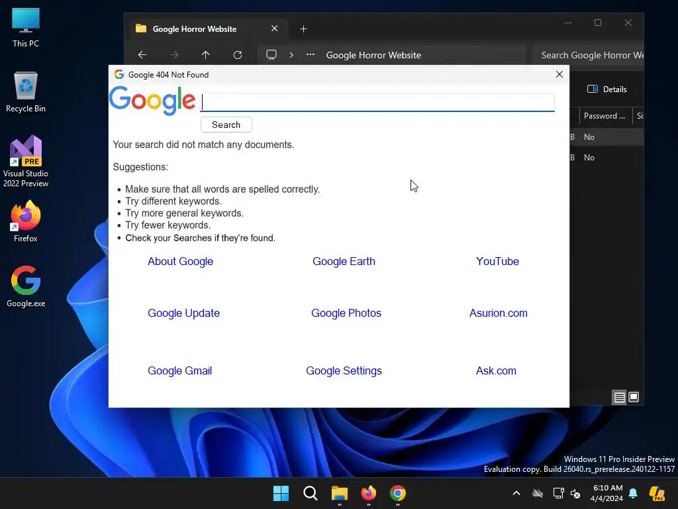Maximize the File Explorer window
The height and width of the screenshot is (509, 678).
598,23
